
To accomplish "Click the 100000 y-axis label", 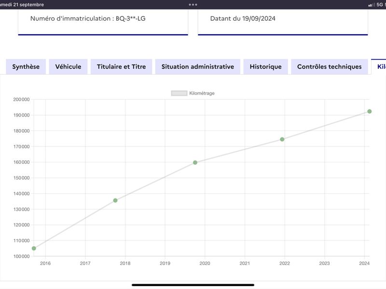I will point(21,256).
